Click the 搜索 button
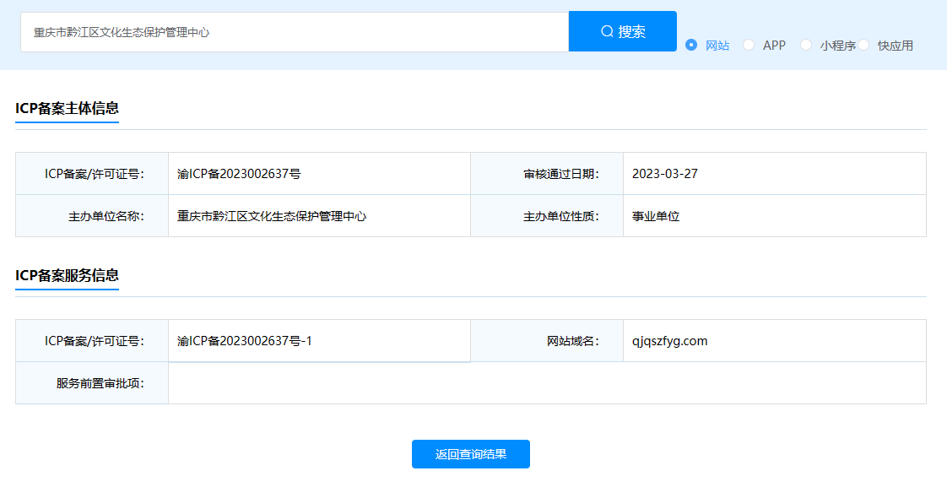This screenshot has width=947, height=498. point(623,31)
